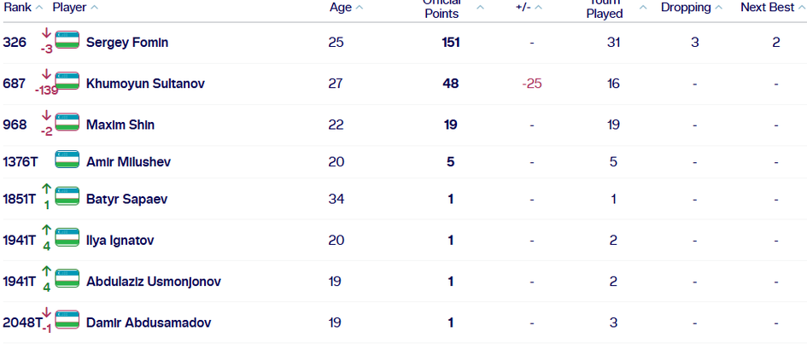This screenshot has width=807, height=349.
Task: Open Khumoyun Sultanov's player profile
Action: pos(145,83)
